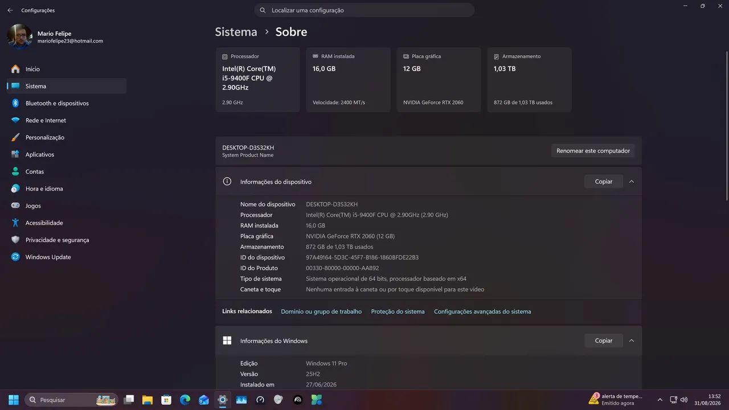This screenshot has width=729, height=410.
Task: Open the temperature alert widget on the taskbar
Action: (617, 399)
